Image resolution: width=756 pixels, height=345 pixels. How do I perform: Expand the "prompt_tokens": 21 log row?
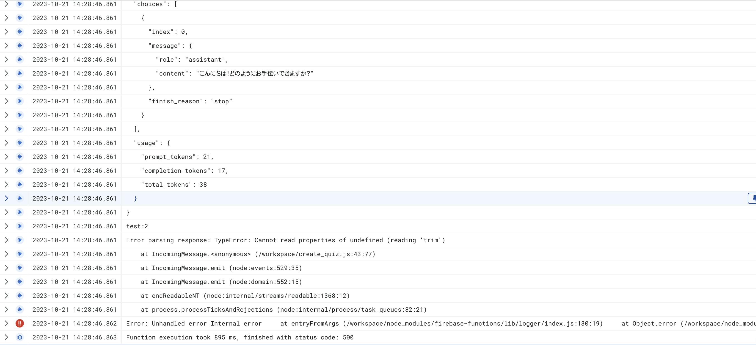point(6,157)
